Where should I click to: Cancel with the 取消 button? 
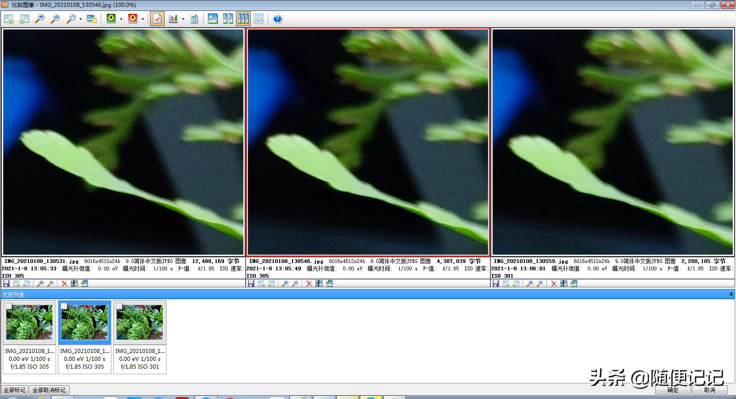[709, 390]
